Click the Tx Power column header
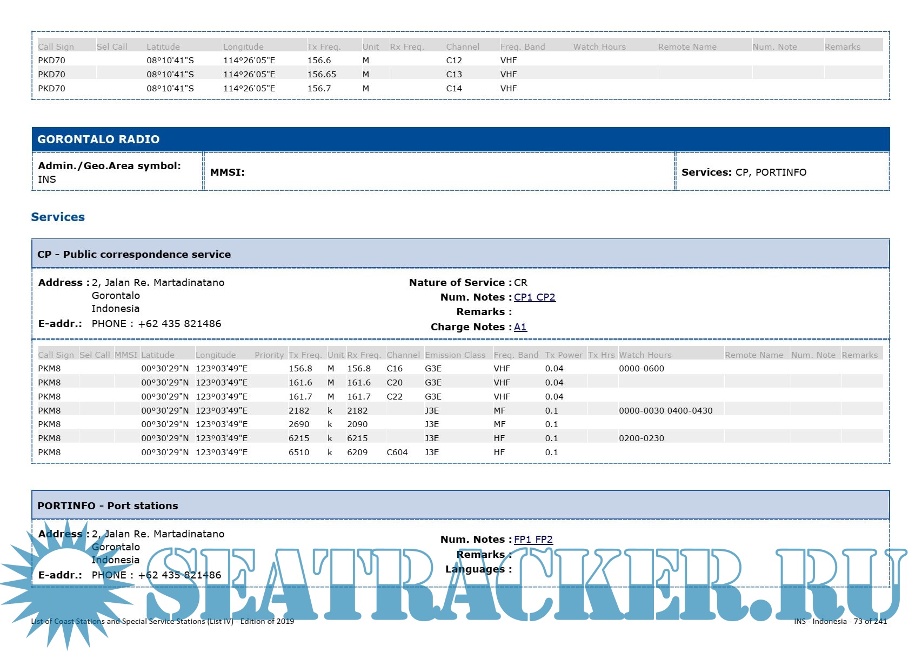The height and width of the screenshot is (652, 922). point(563,355)
